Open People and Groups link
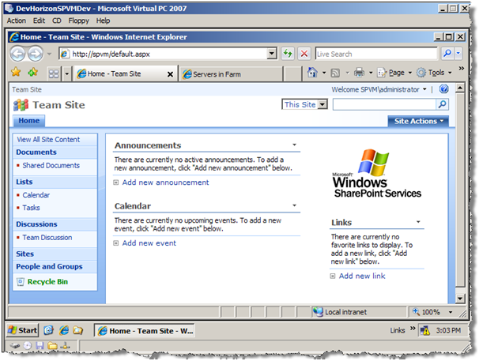Screen dimensions: 479x361 coord(49,267)
